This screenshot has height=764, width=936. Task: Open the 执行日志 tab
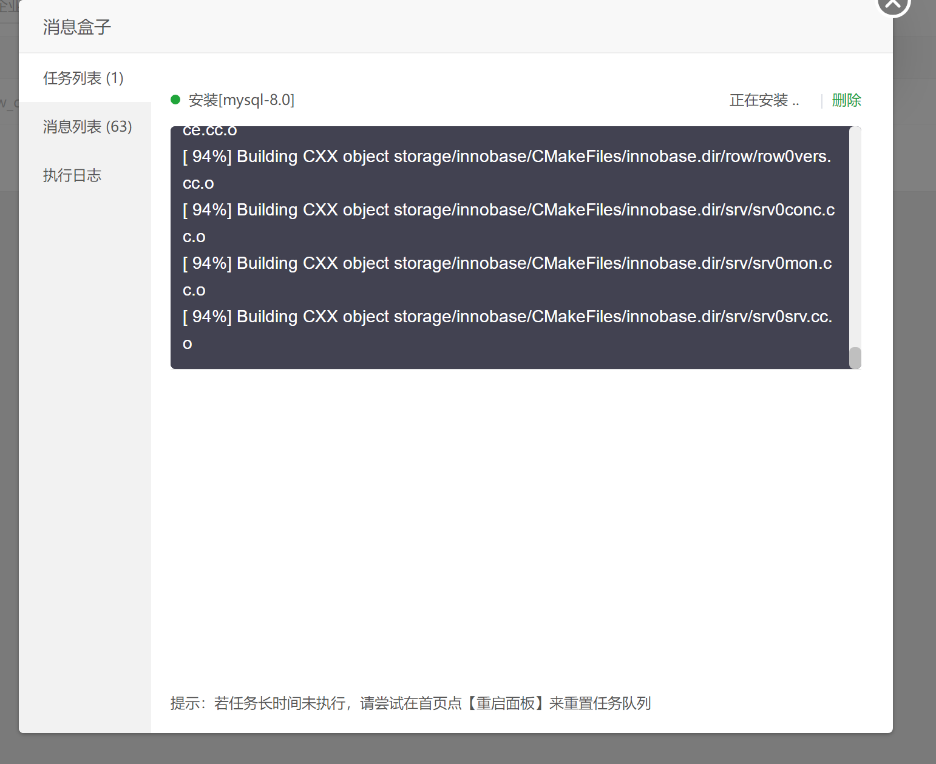click(84, 175)
